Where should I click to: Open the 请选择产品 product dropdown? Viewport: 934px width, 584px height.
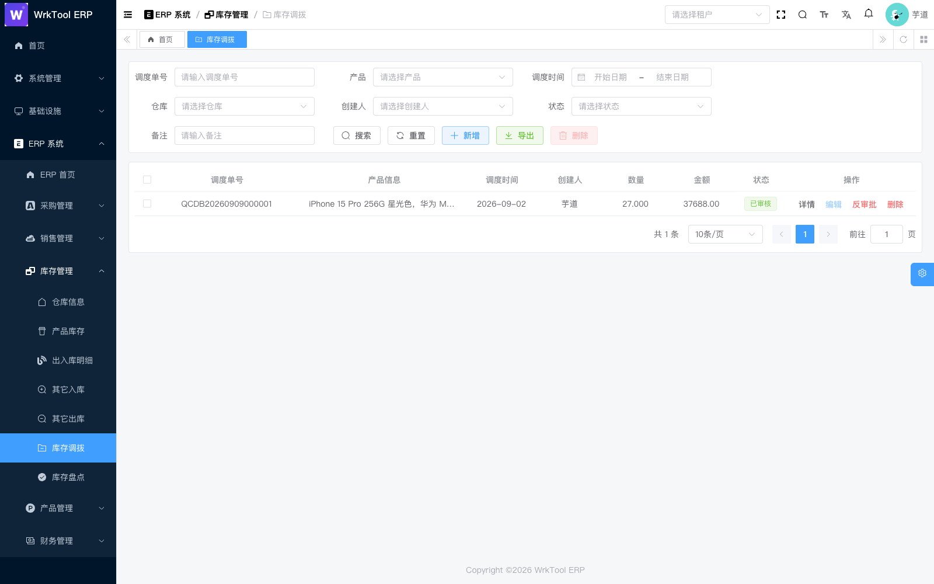[x=442, y=77]
